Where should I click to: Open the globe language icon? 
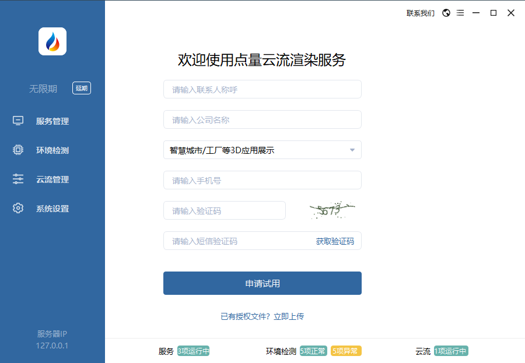446,13
